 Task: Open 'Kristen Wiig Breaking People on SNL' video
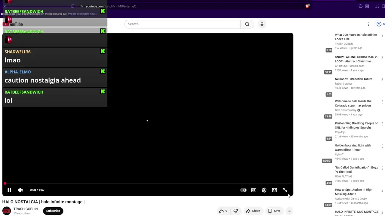[x=356, y=125]
